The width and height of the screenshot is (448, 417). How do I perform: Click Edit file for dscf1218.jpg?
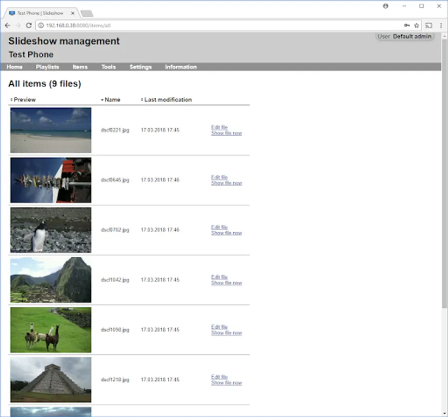(219, 377)
